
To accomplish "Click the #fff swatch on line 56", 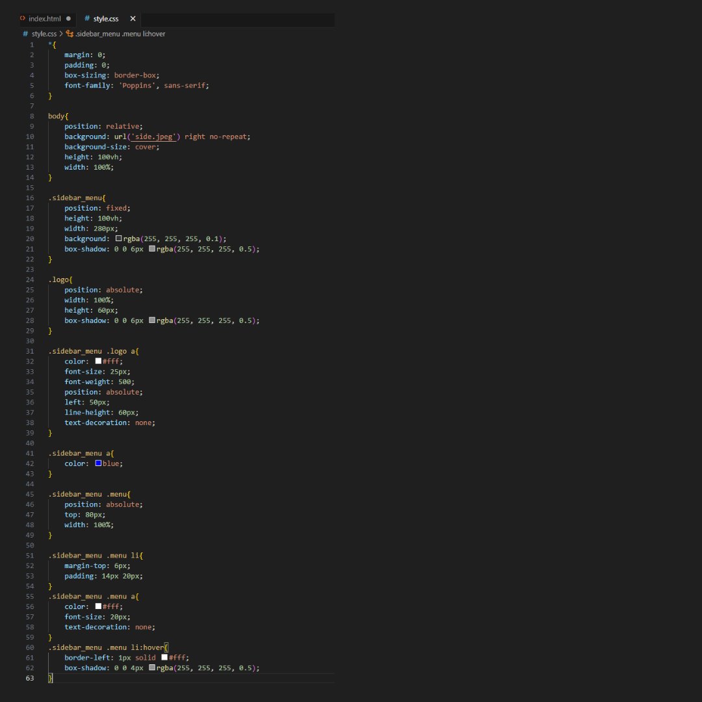I will pyautogui.click(x=99, y=606).
